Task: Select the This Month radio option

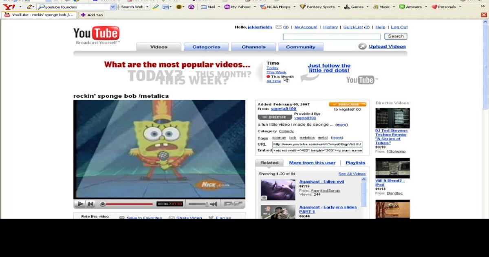Action: point(268,77)
